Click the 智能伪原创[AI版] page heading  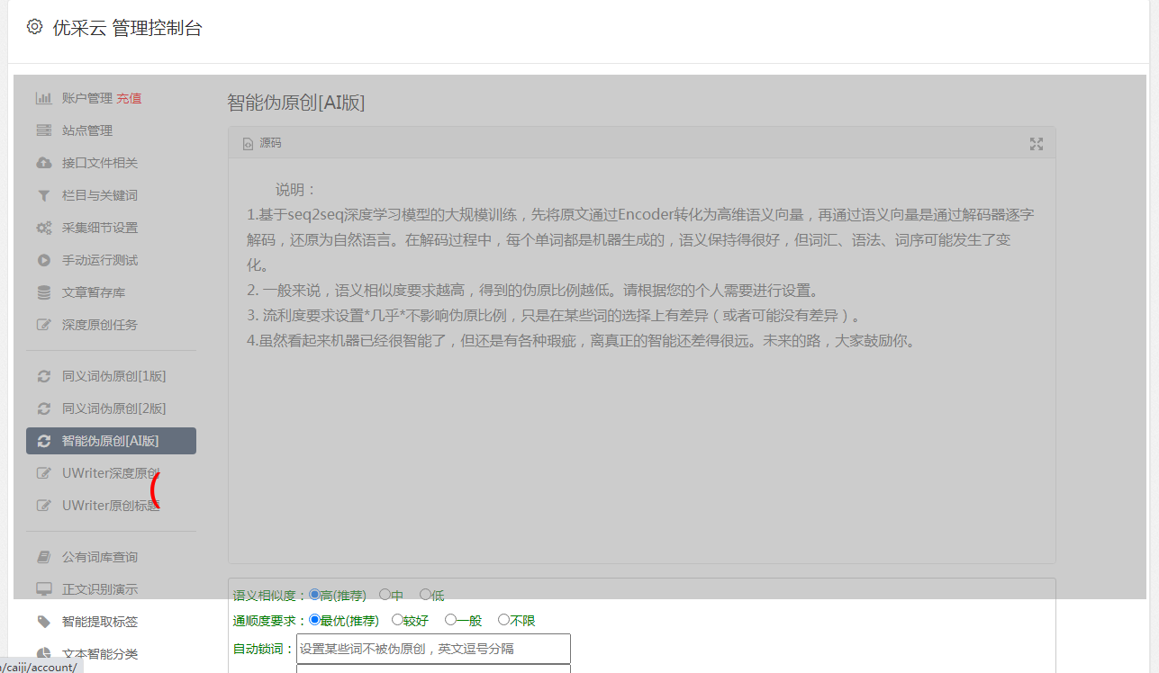click(x=296, y=103)
